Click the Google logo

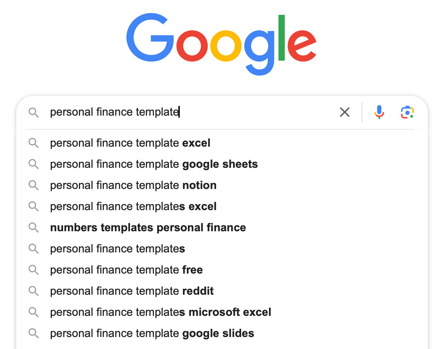click(x=221, y=44)
